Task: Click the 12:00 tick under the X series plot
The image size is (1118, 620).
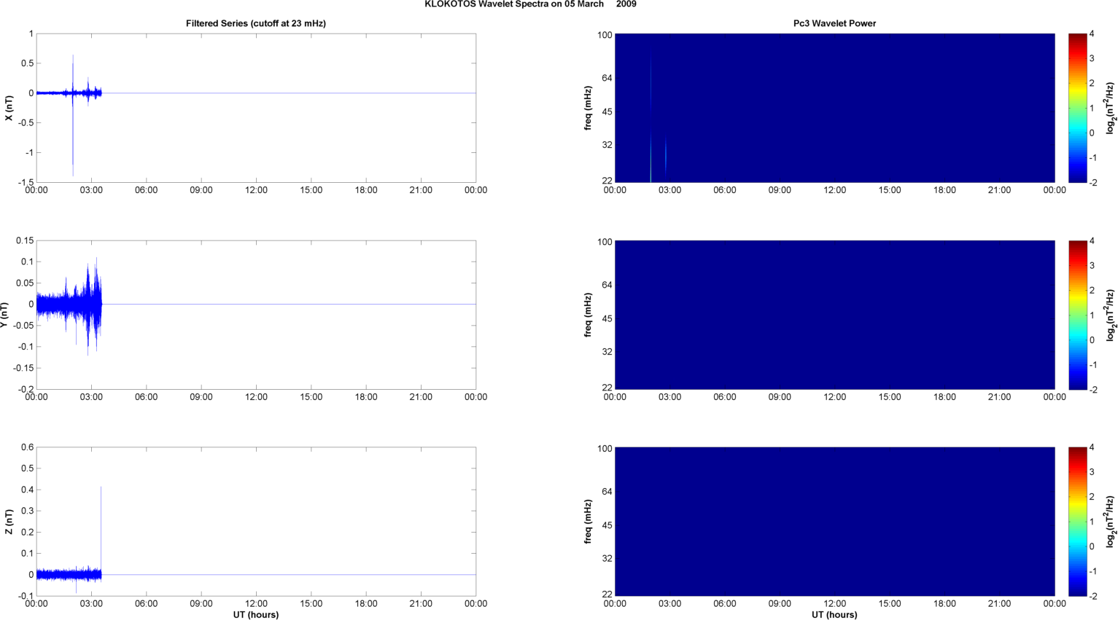Action: point(256,190)
